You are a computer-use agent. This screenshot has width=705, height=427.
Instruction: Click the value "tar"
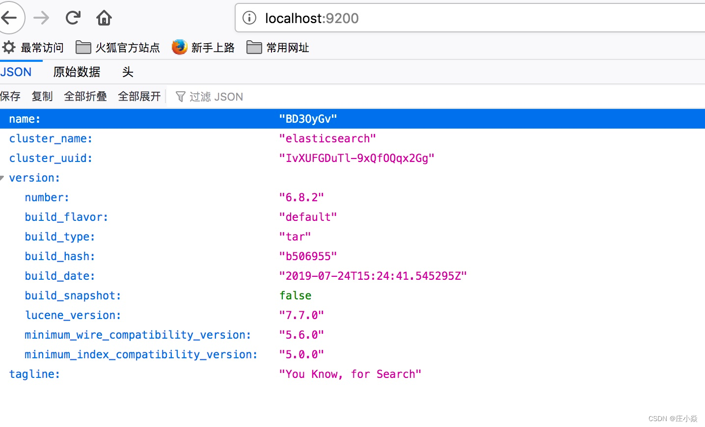pos(295,237)
